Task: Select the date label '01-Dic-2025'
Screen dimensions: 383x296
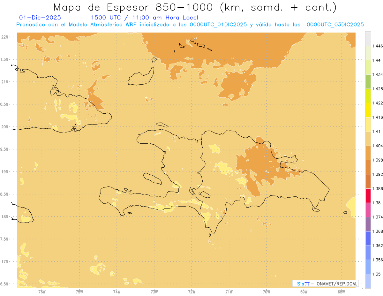Action: [40, 18]
